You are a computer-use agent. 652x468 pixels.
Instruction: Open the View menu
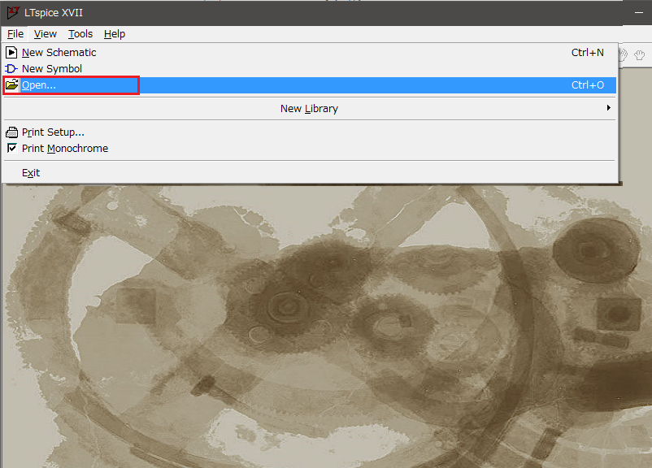[x=45, y=33]
